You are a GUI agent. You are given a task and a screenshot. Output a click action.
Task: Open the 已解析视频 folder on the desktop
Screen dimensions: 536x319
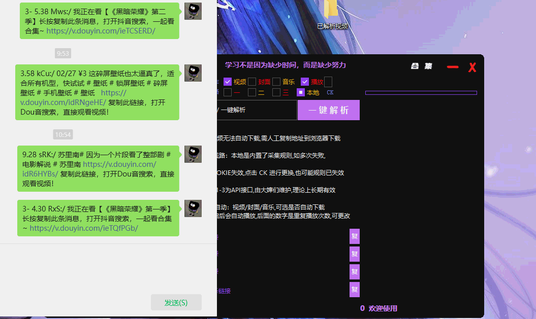click(332, 13)
